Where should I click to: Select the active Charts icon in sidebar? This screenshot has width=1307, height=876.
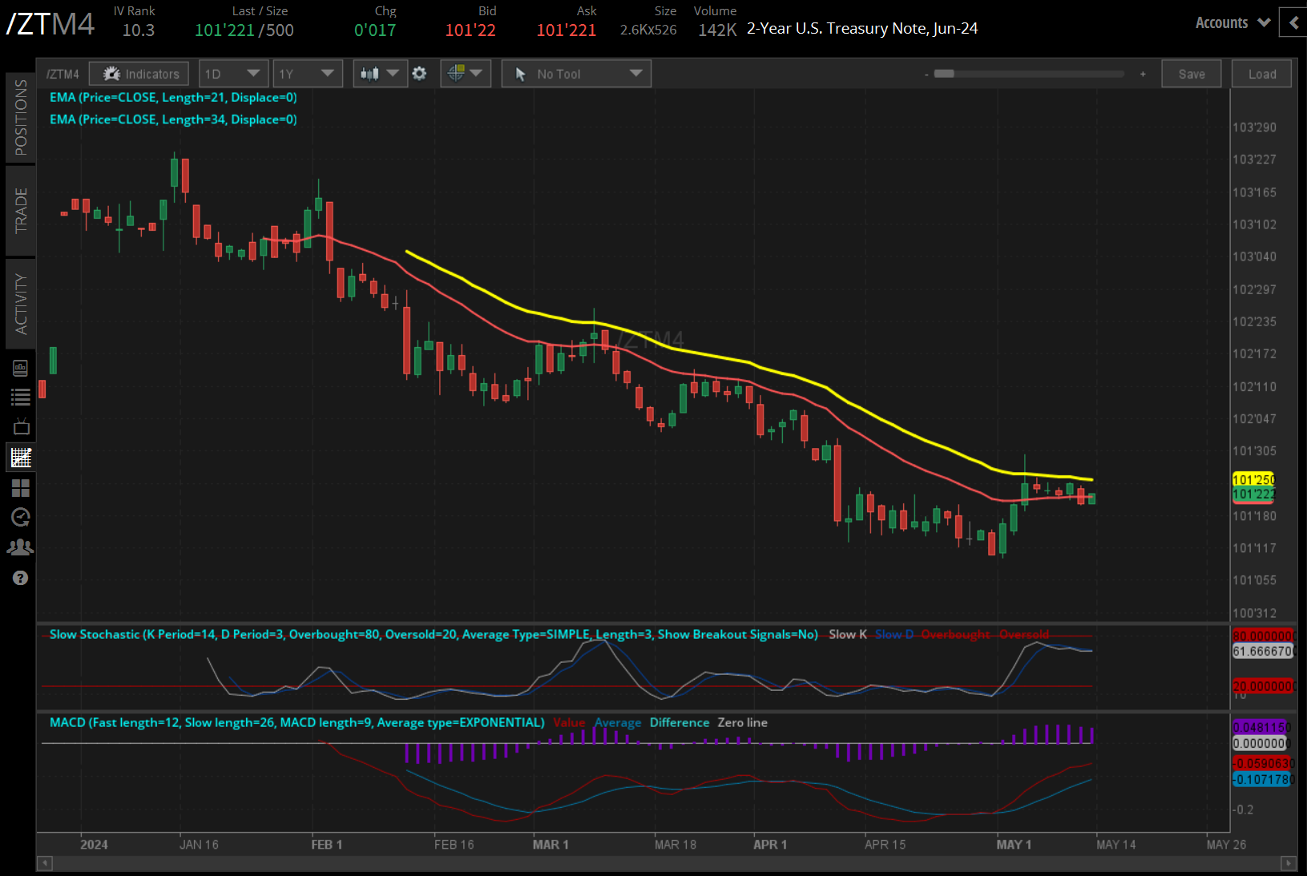click(21, 458)
